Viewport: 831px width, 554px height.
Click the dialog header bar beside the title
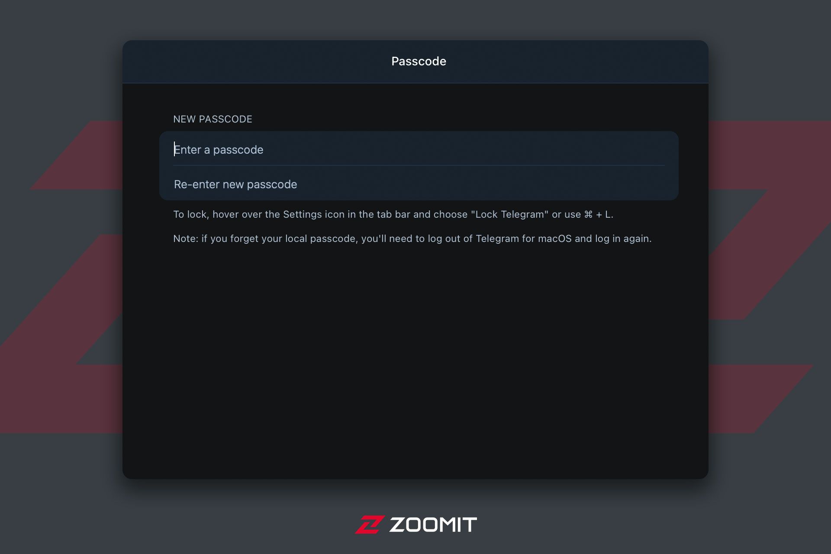tap(260, 61)
